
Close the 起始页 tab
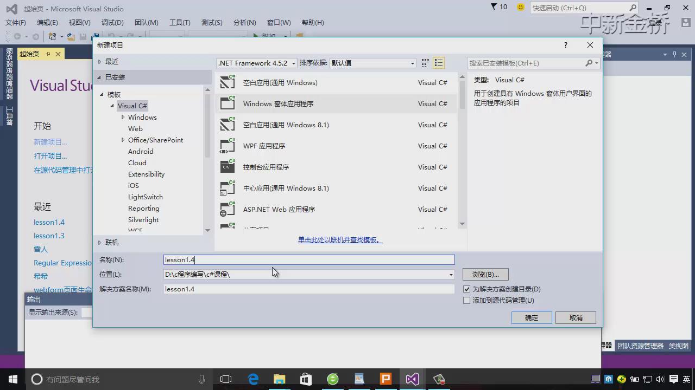pos(58,54)
